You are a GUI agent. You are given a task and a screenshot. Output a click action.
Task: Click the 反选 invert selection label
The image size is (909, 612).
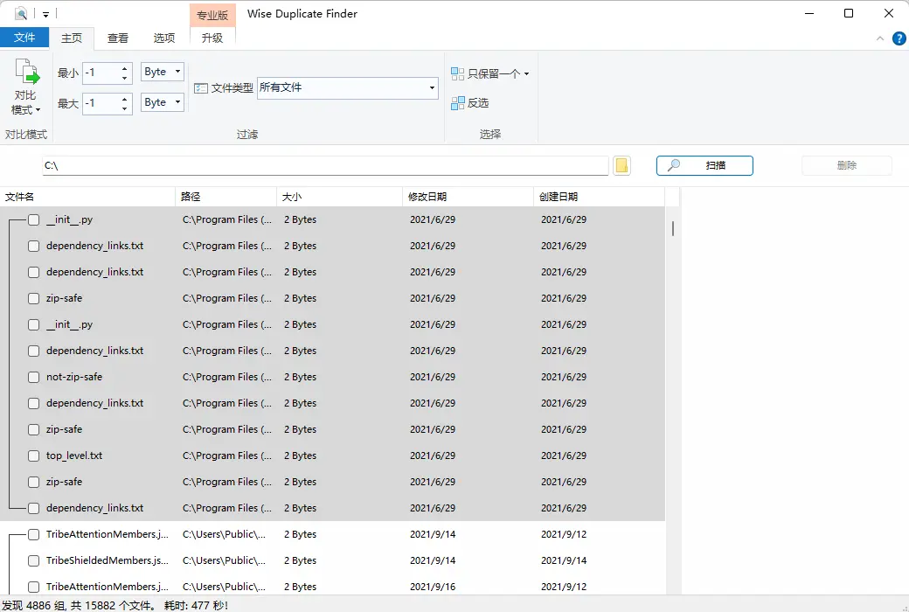point(478,103)
